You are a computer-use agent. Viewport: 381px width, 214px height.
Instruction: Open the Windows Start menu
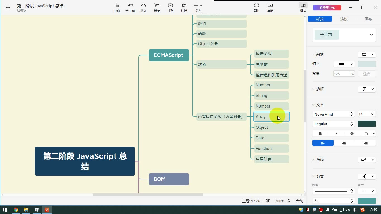tap(5, 210)
